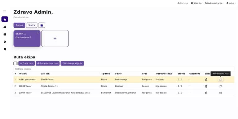Image resolution: width=238 pixels, height=119 pixels.
Task: Click Dodaj rute button
Action: 27,63
